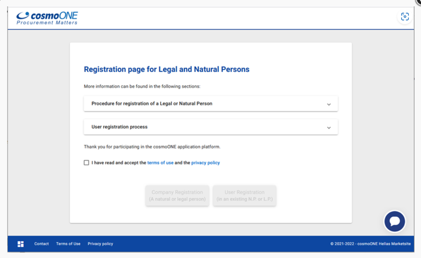Open Privacy policy in the footer
This screenshot has width=421, height=258.
tap(101, 244)
